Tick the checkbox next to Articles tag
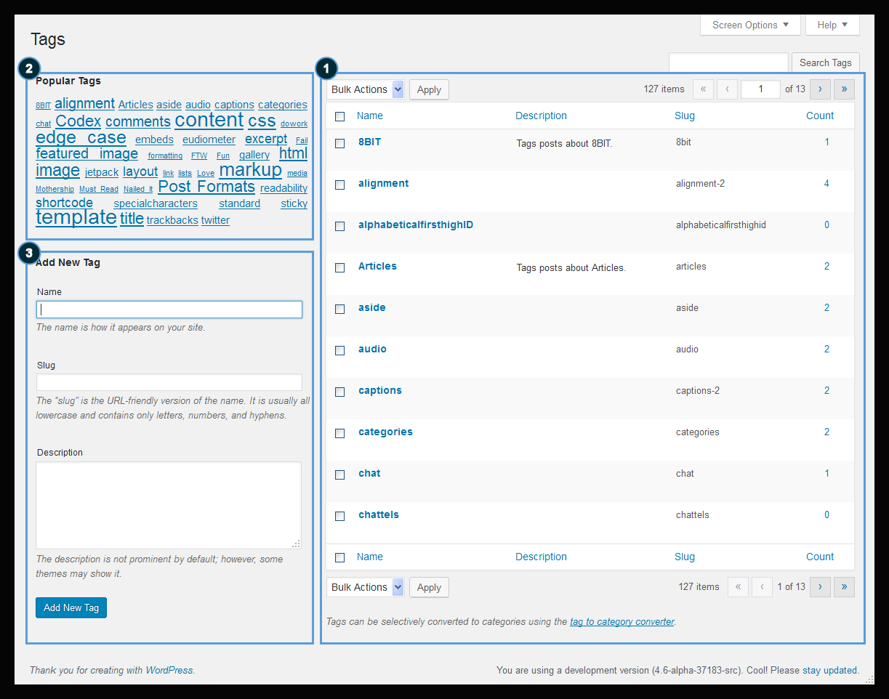The image size is (889, 699). click(339, 268)
